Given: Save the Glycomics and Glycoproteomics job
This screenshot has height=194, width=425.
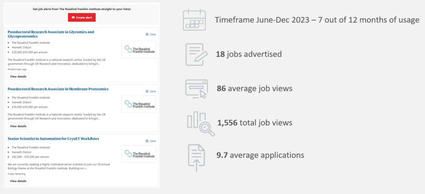Looking at the screenshot, I should click(x=151, y=34).
